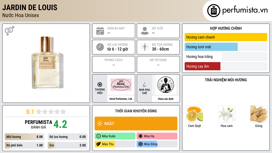
Task: Click the snowflake icon beside Mùa Đông
Action: coord(141,144)
